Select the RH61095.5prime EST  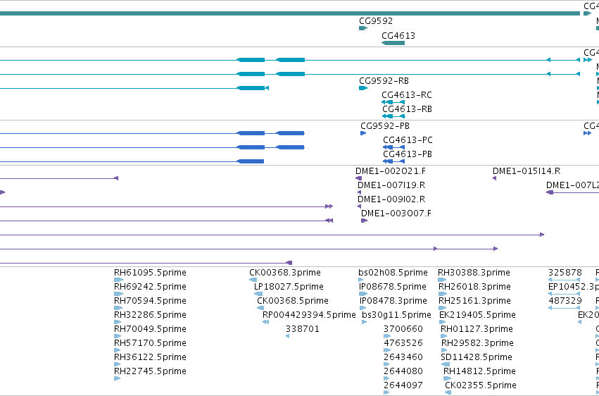(x=118, y=280)
